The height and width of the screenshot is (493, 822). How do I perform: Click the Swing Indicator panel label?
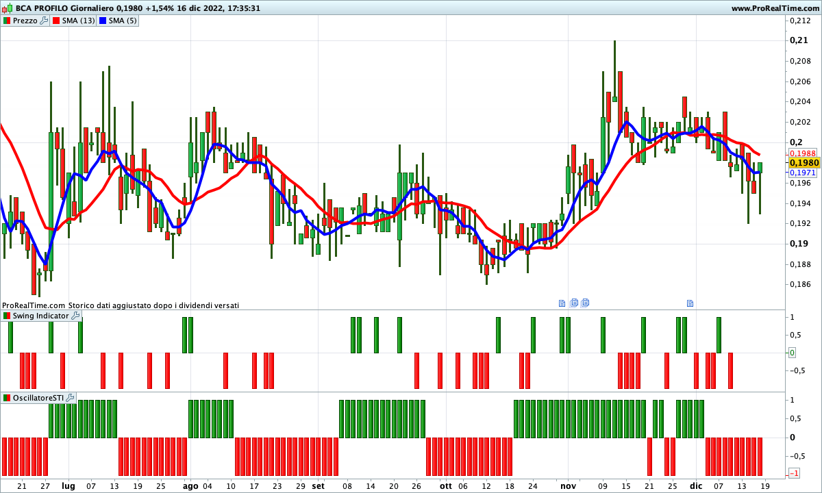click(x=40, y=316)
